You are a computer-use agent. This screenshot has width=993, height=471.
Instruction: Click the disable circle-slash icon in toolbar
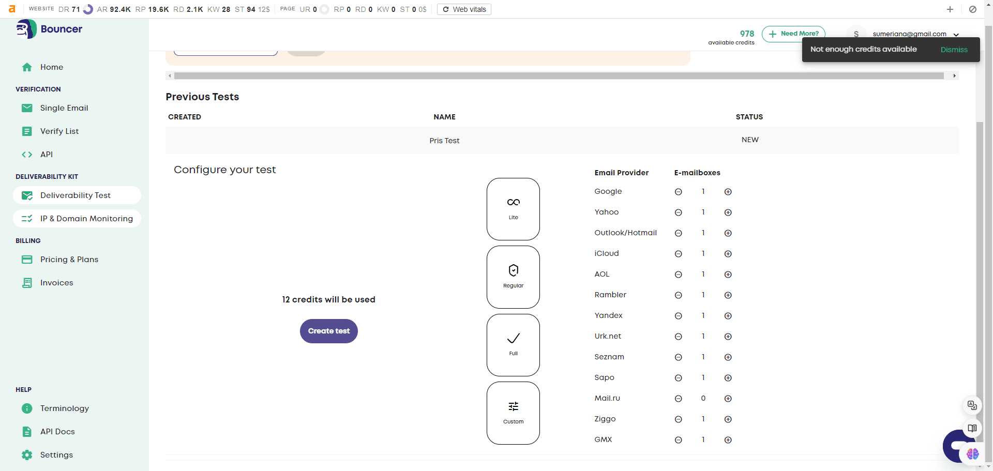click(x=973, y=9)
